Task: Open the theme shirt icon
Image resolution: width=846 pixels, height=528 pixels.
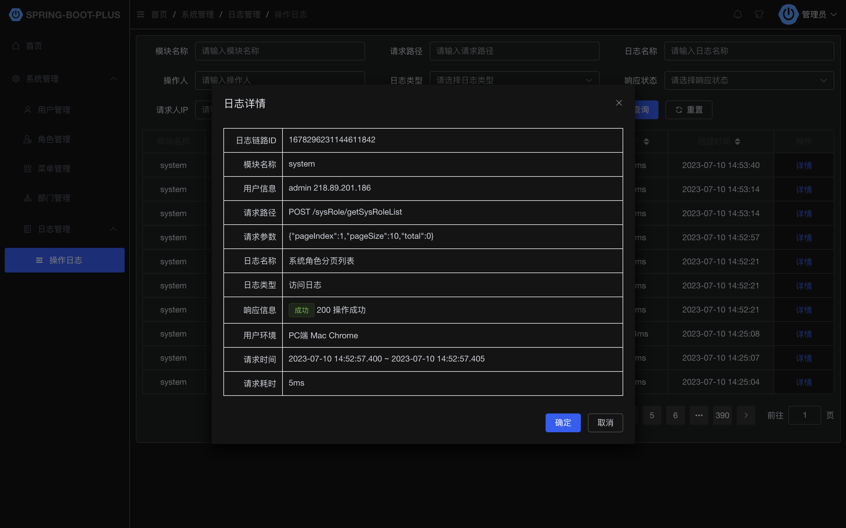Action: (x=759, y=14)
